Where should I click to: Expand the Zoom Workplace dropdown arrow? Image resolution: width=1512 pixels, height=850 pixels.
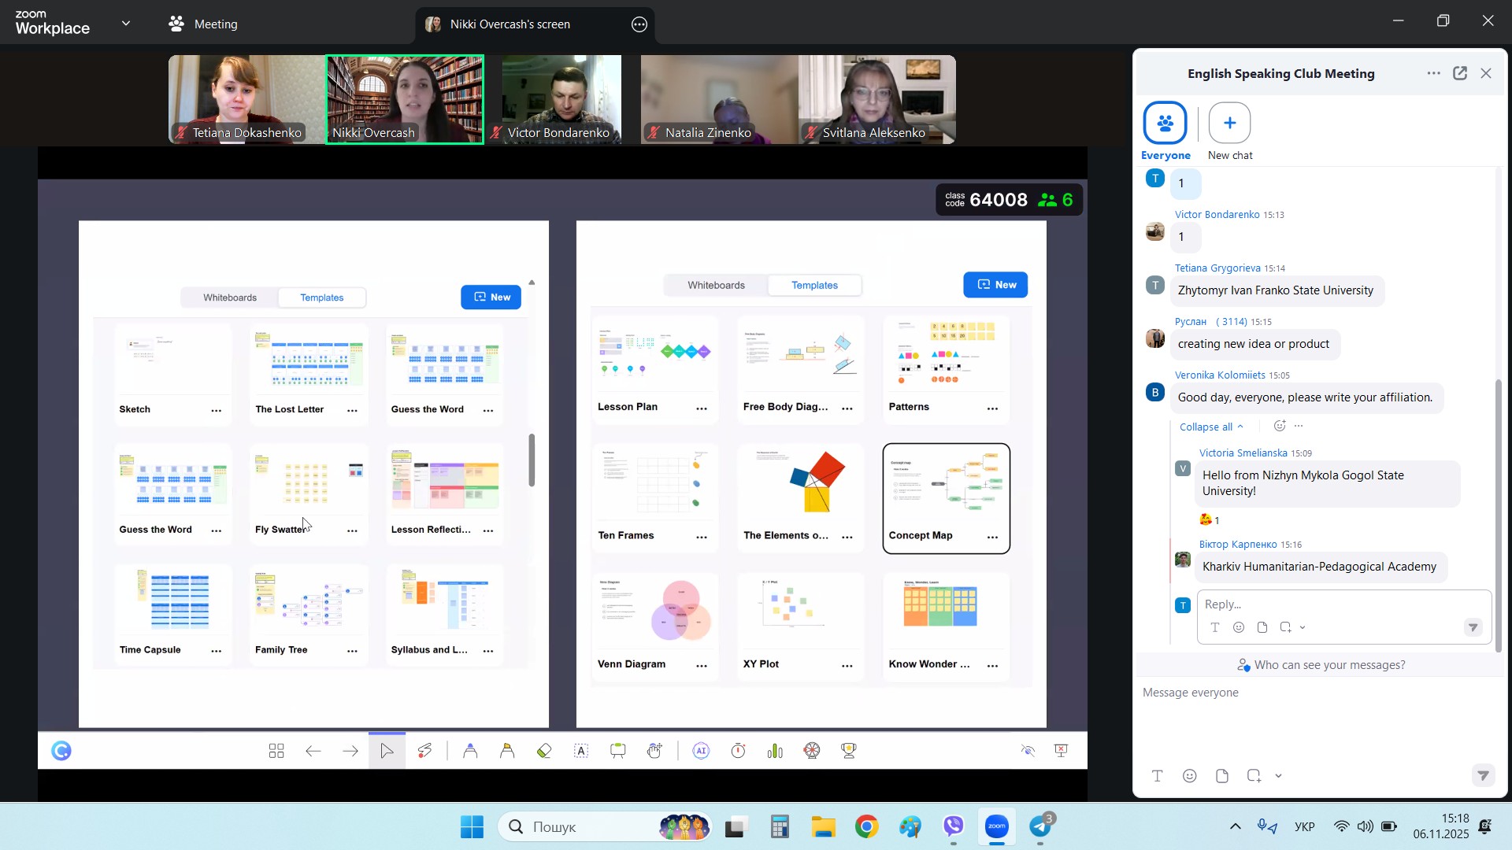click(126, 24)
